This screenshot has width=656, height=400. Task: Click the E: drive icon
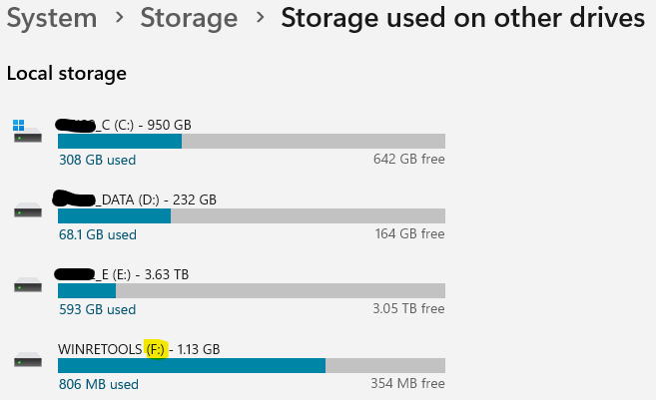[x=28, y=285]
